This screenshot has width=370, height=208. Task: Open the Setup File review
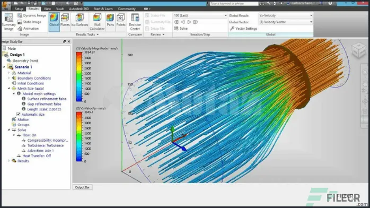click(x=155, y=29)
